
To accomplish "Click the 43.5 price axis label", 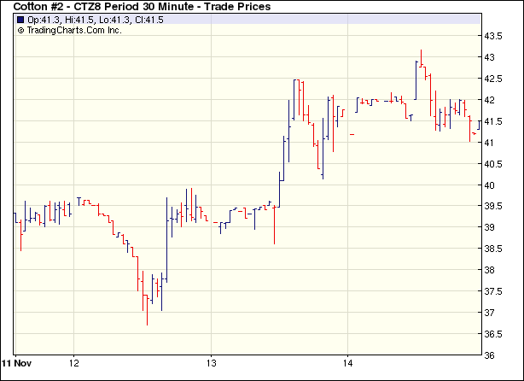I will tap(495, 37).
